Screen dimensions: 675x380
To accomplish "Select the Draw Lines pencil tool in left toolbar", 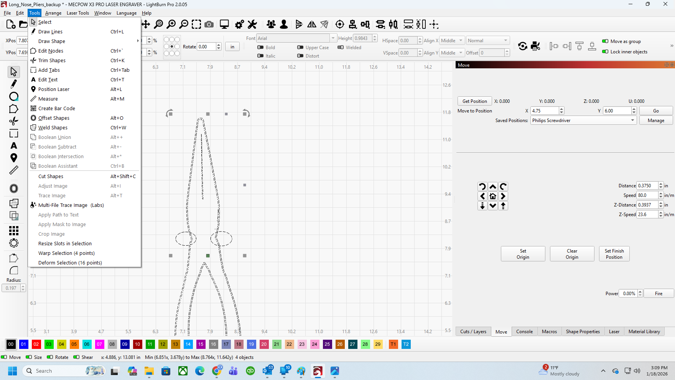I will [x=13, y=84].
